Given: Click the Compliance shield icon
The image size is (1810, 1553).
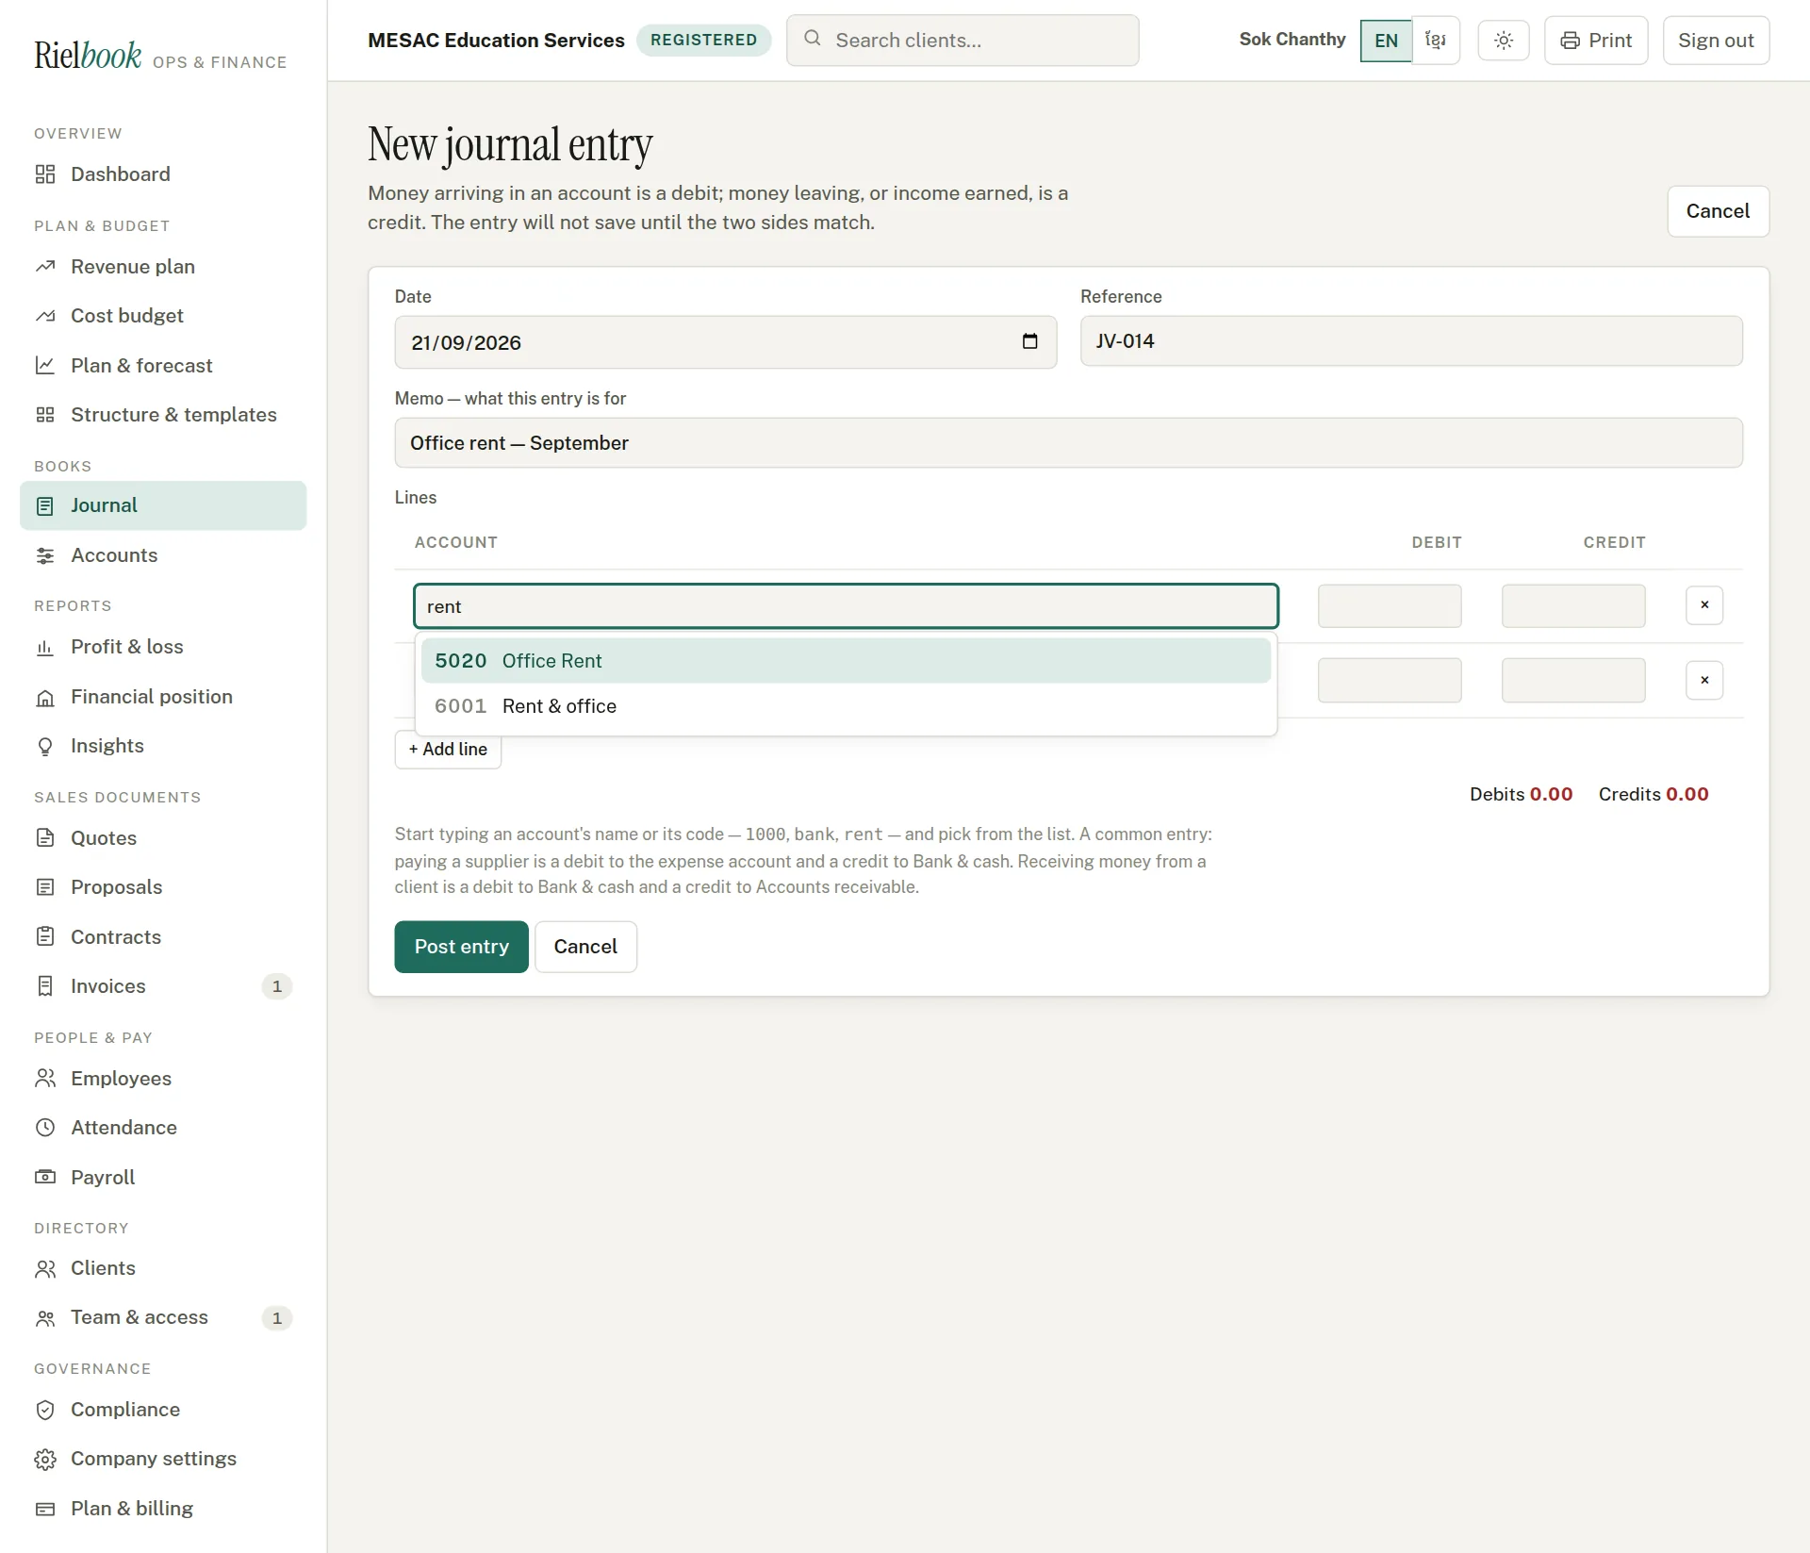Looking at the screenshot, I should tap(45, 1410).
